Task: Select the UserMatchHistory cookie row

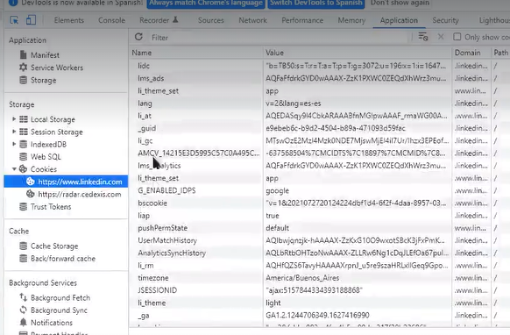Action: (x=319, y=240)
